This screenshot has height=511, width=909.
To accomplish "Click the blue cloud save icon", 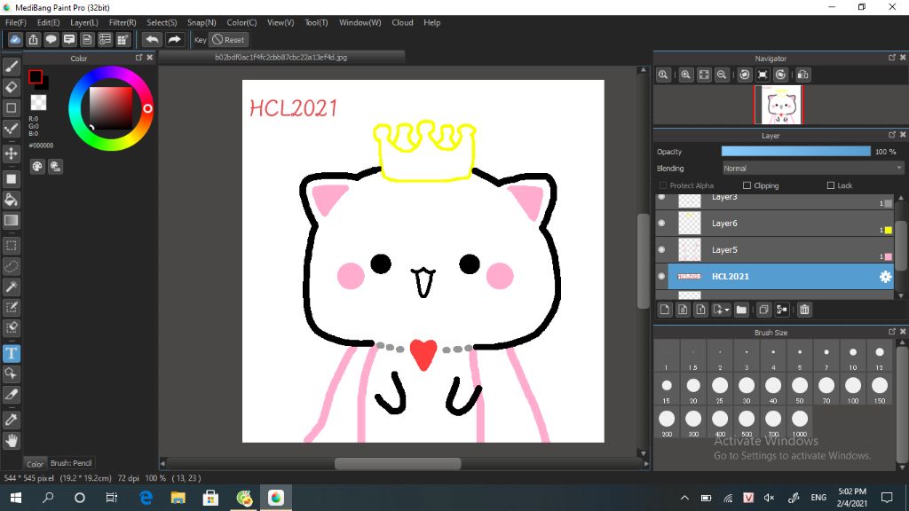I will (15, 39).
